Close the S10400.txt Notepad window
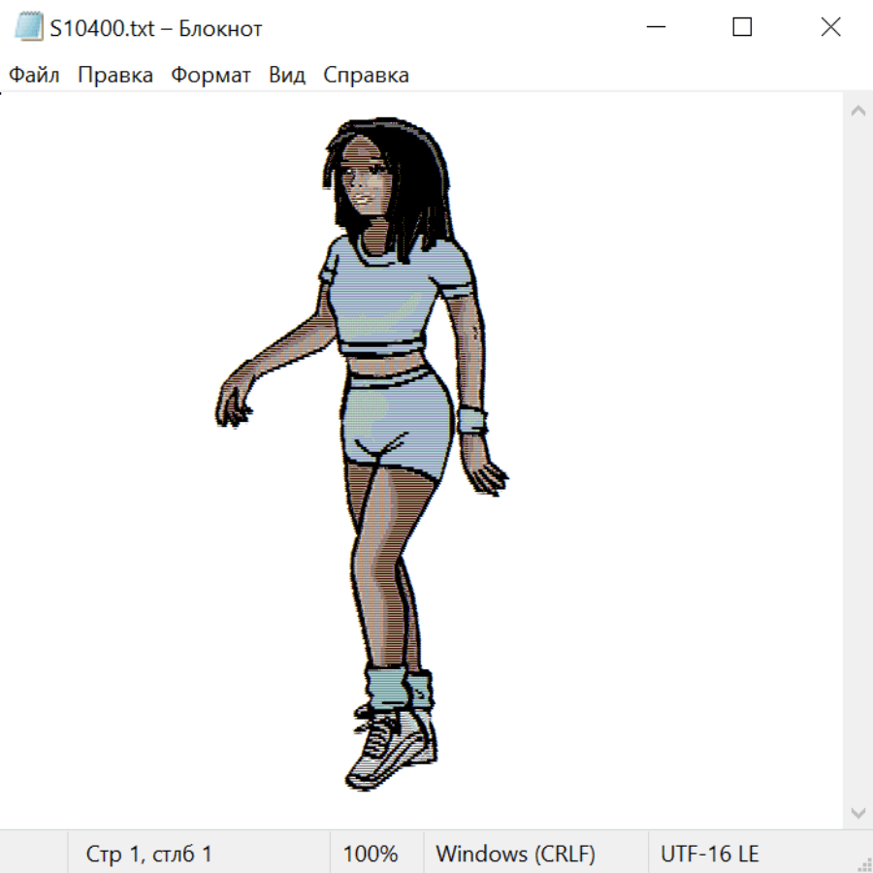This screenshot has width=873, height=873. pos(830,27)
